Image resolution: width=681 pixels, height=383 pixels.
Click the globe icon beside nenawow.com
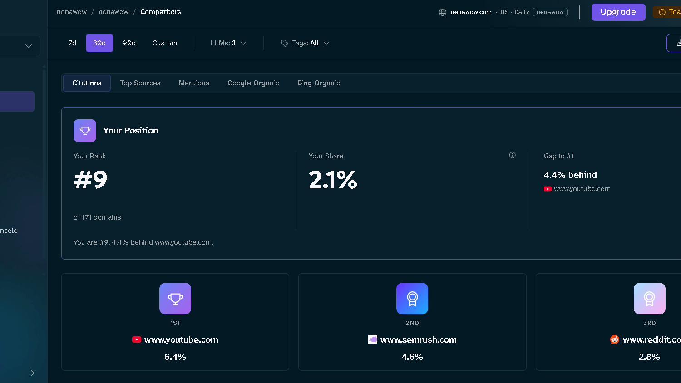pyautogui.click(x=443, y=12)
